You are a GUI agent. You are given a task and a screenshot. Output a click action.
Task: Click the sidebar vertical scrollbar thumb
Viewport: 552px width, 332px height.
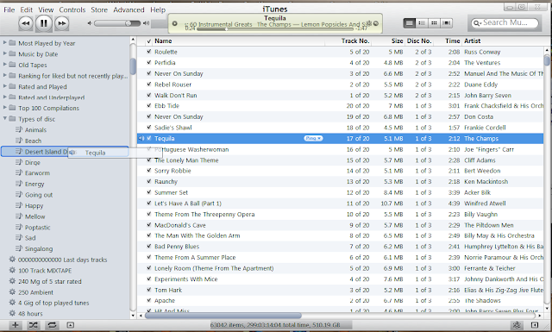[x=133, y=66]
